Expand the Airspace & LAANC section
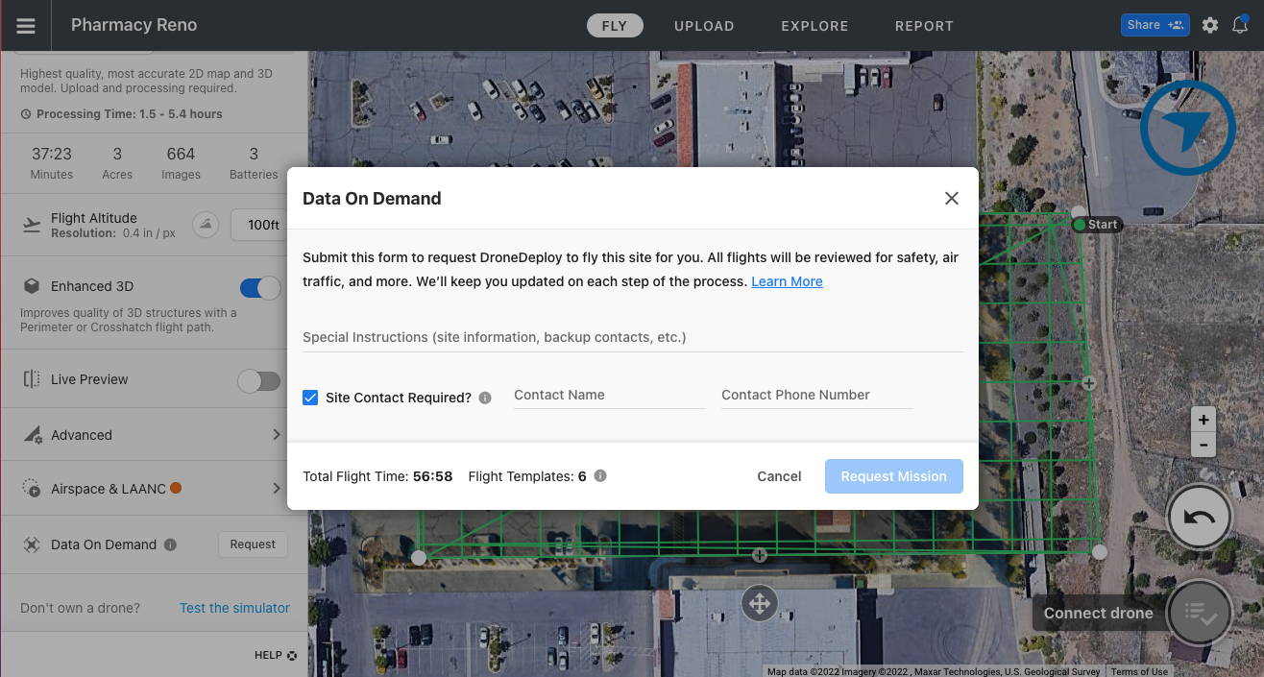Viewport: 1264px width, 677px height. 154,488
